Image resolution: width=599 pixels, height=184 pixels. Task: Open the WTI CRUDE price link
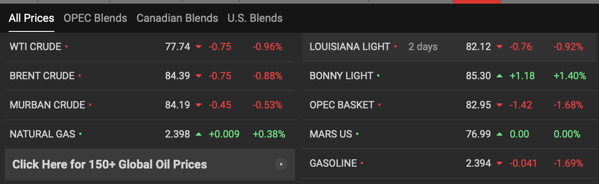click(x=35, y=46)
